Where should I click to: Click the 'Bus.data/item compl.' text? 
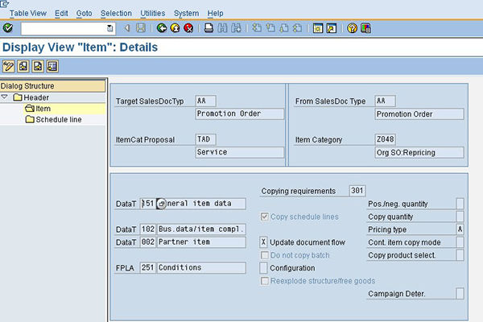pos(200,229)
